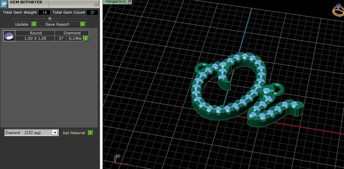Click the Perspective viewport tab

(x=116, y=2)
